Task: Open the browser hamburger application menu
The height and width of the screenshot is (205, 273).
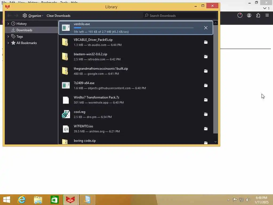Action: pos(267,15)
